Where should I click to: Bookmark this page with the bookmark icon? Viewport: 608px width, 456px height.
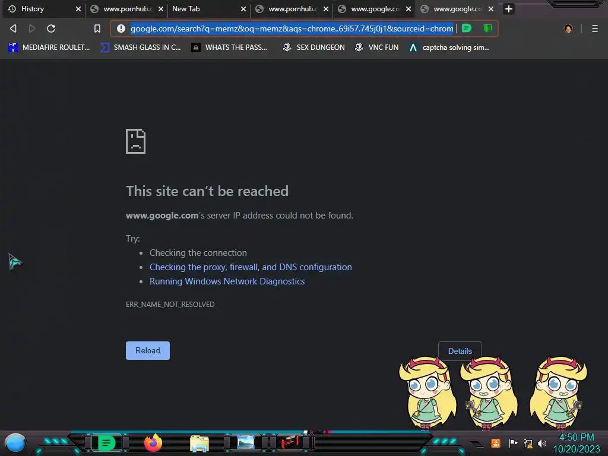(97, 28)
